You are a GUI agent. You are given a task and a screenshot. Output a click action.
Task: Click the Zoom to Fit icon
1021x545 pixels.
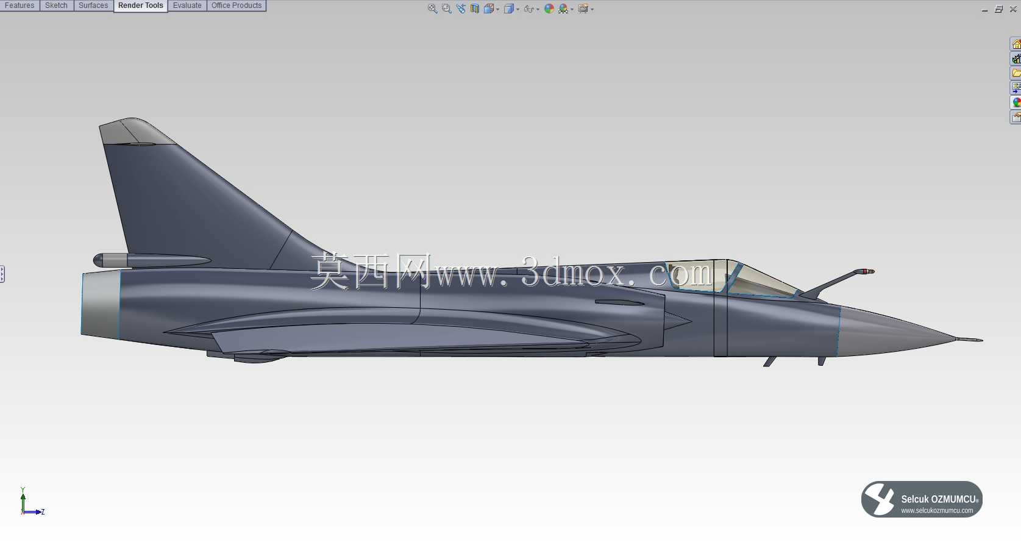click(x=432, y=9)
